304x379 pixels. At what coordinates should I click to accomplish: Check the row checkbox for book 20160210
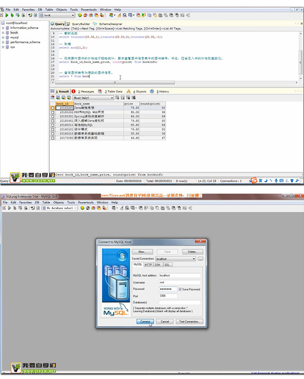pos(53,134)
